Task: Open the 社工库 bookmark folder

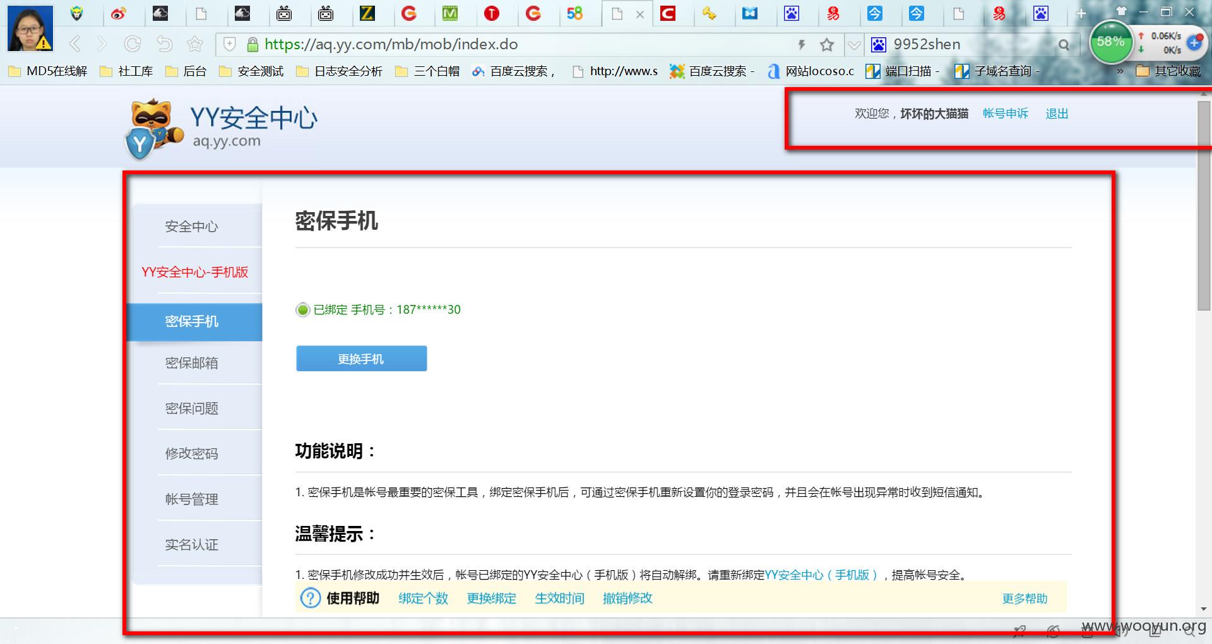Action: click(126, 71)
